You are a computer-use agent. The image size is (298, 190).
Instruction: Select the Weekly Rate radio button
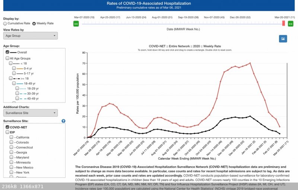(34, 23)
